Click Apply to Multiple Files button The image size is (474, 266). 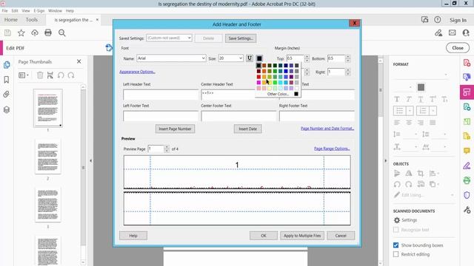pyautogui.click(x=302, y=236)
